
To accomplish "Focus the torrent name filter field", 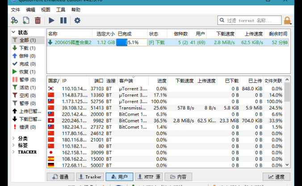I will (x=249, y=20).
